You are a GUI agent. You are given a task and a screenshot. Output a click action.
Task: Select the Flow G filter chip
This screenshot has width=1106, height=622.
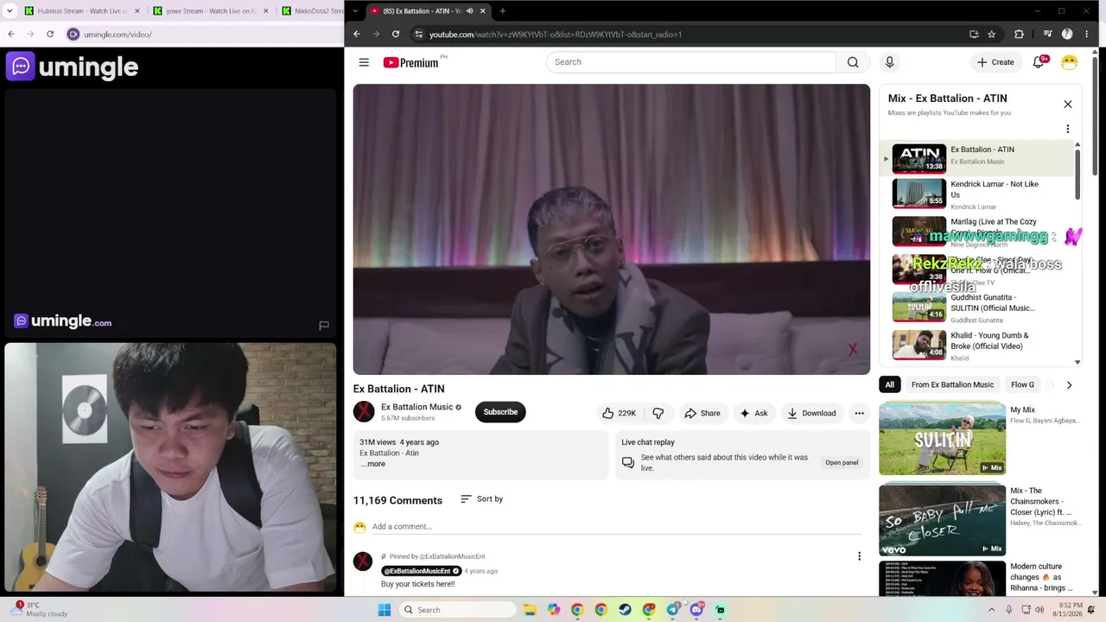click(1022, 384)
